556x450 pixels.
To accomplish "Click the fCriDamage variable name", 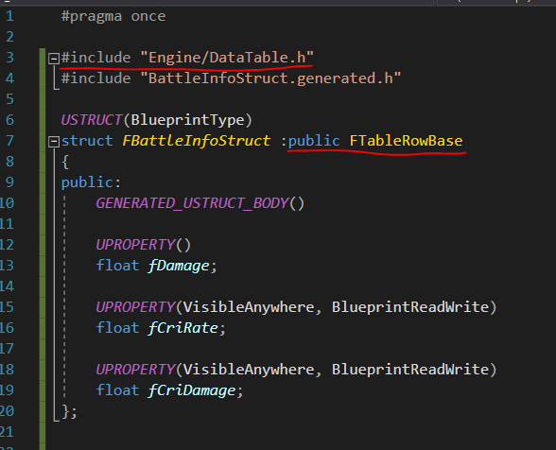I will (x=192, y=390).
